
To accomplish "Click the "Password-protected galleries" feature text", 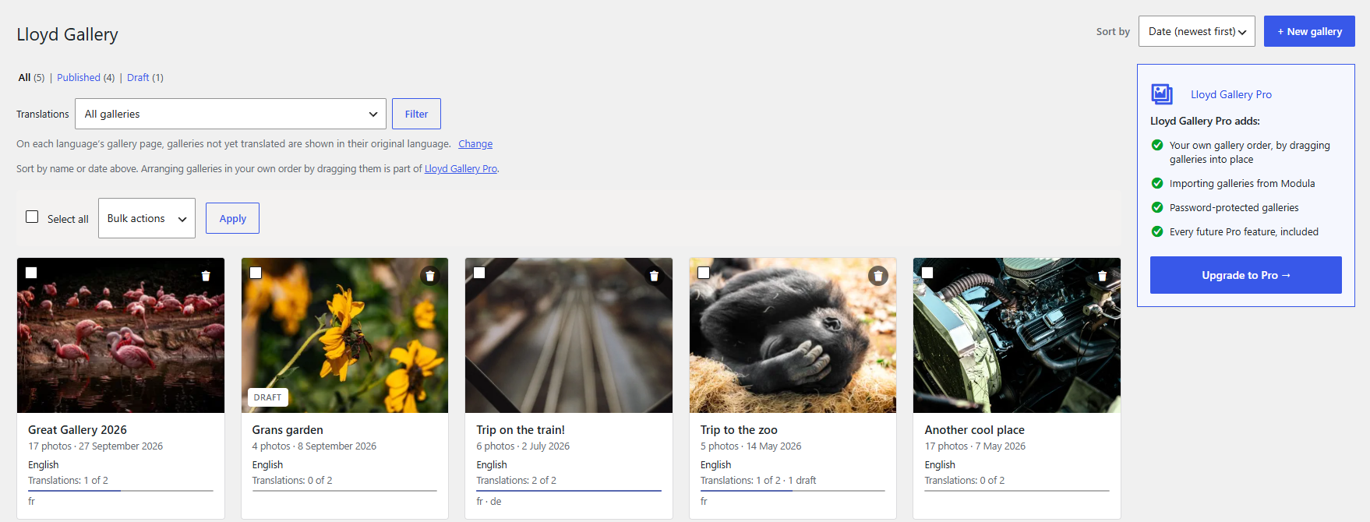I will 1234,208.
